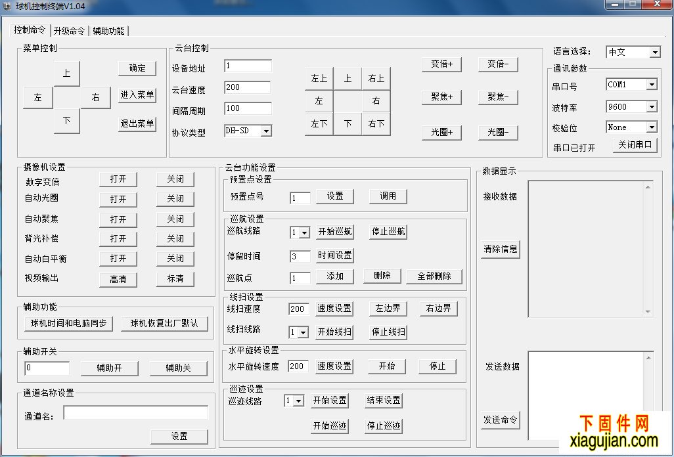Move the PTZ with 左上 button

tap(319, 79)
